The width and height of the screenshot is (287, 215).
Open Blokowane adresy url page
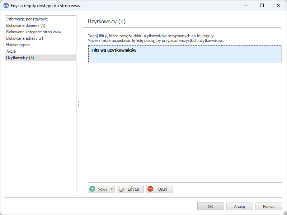point(24,38)
